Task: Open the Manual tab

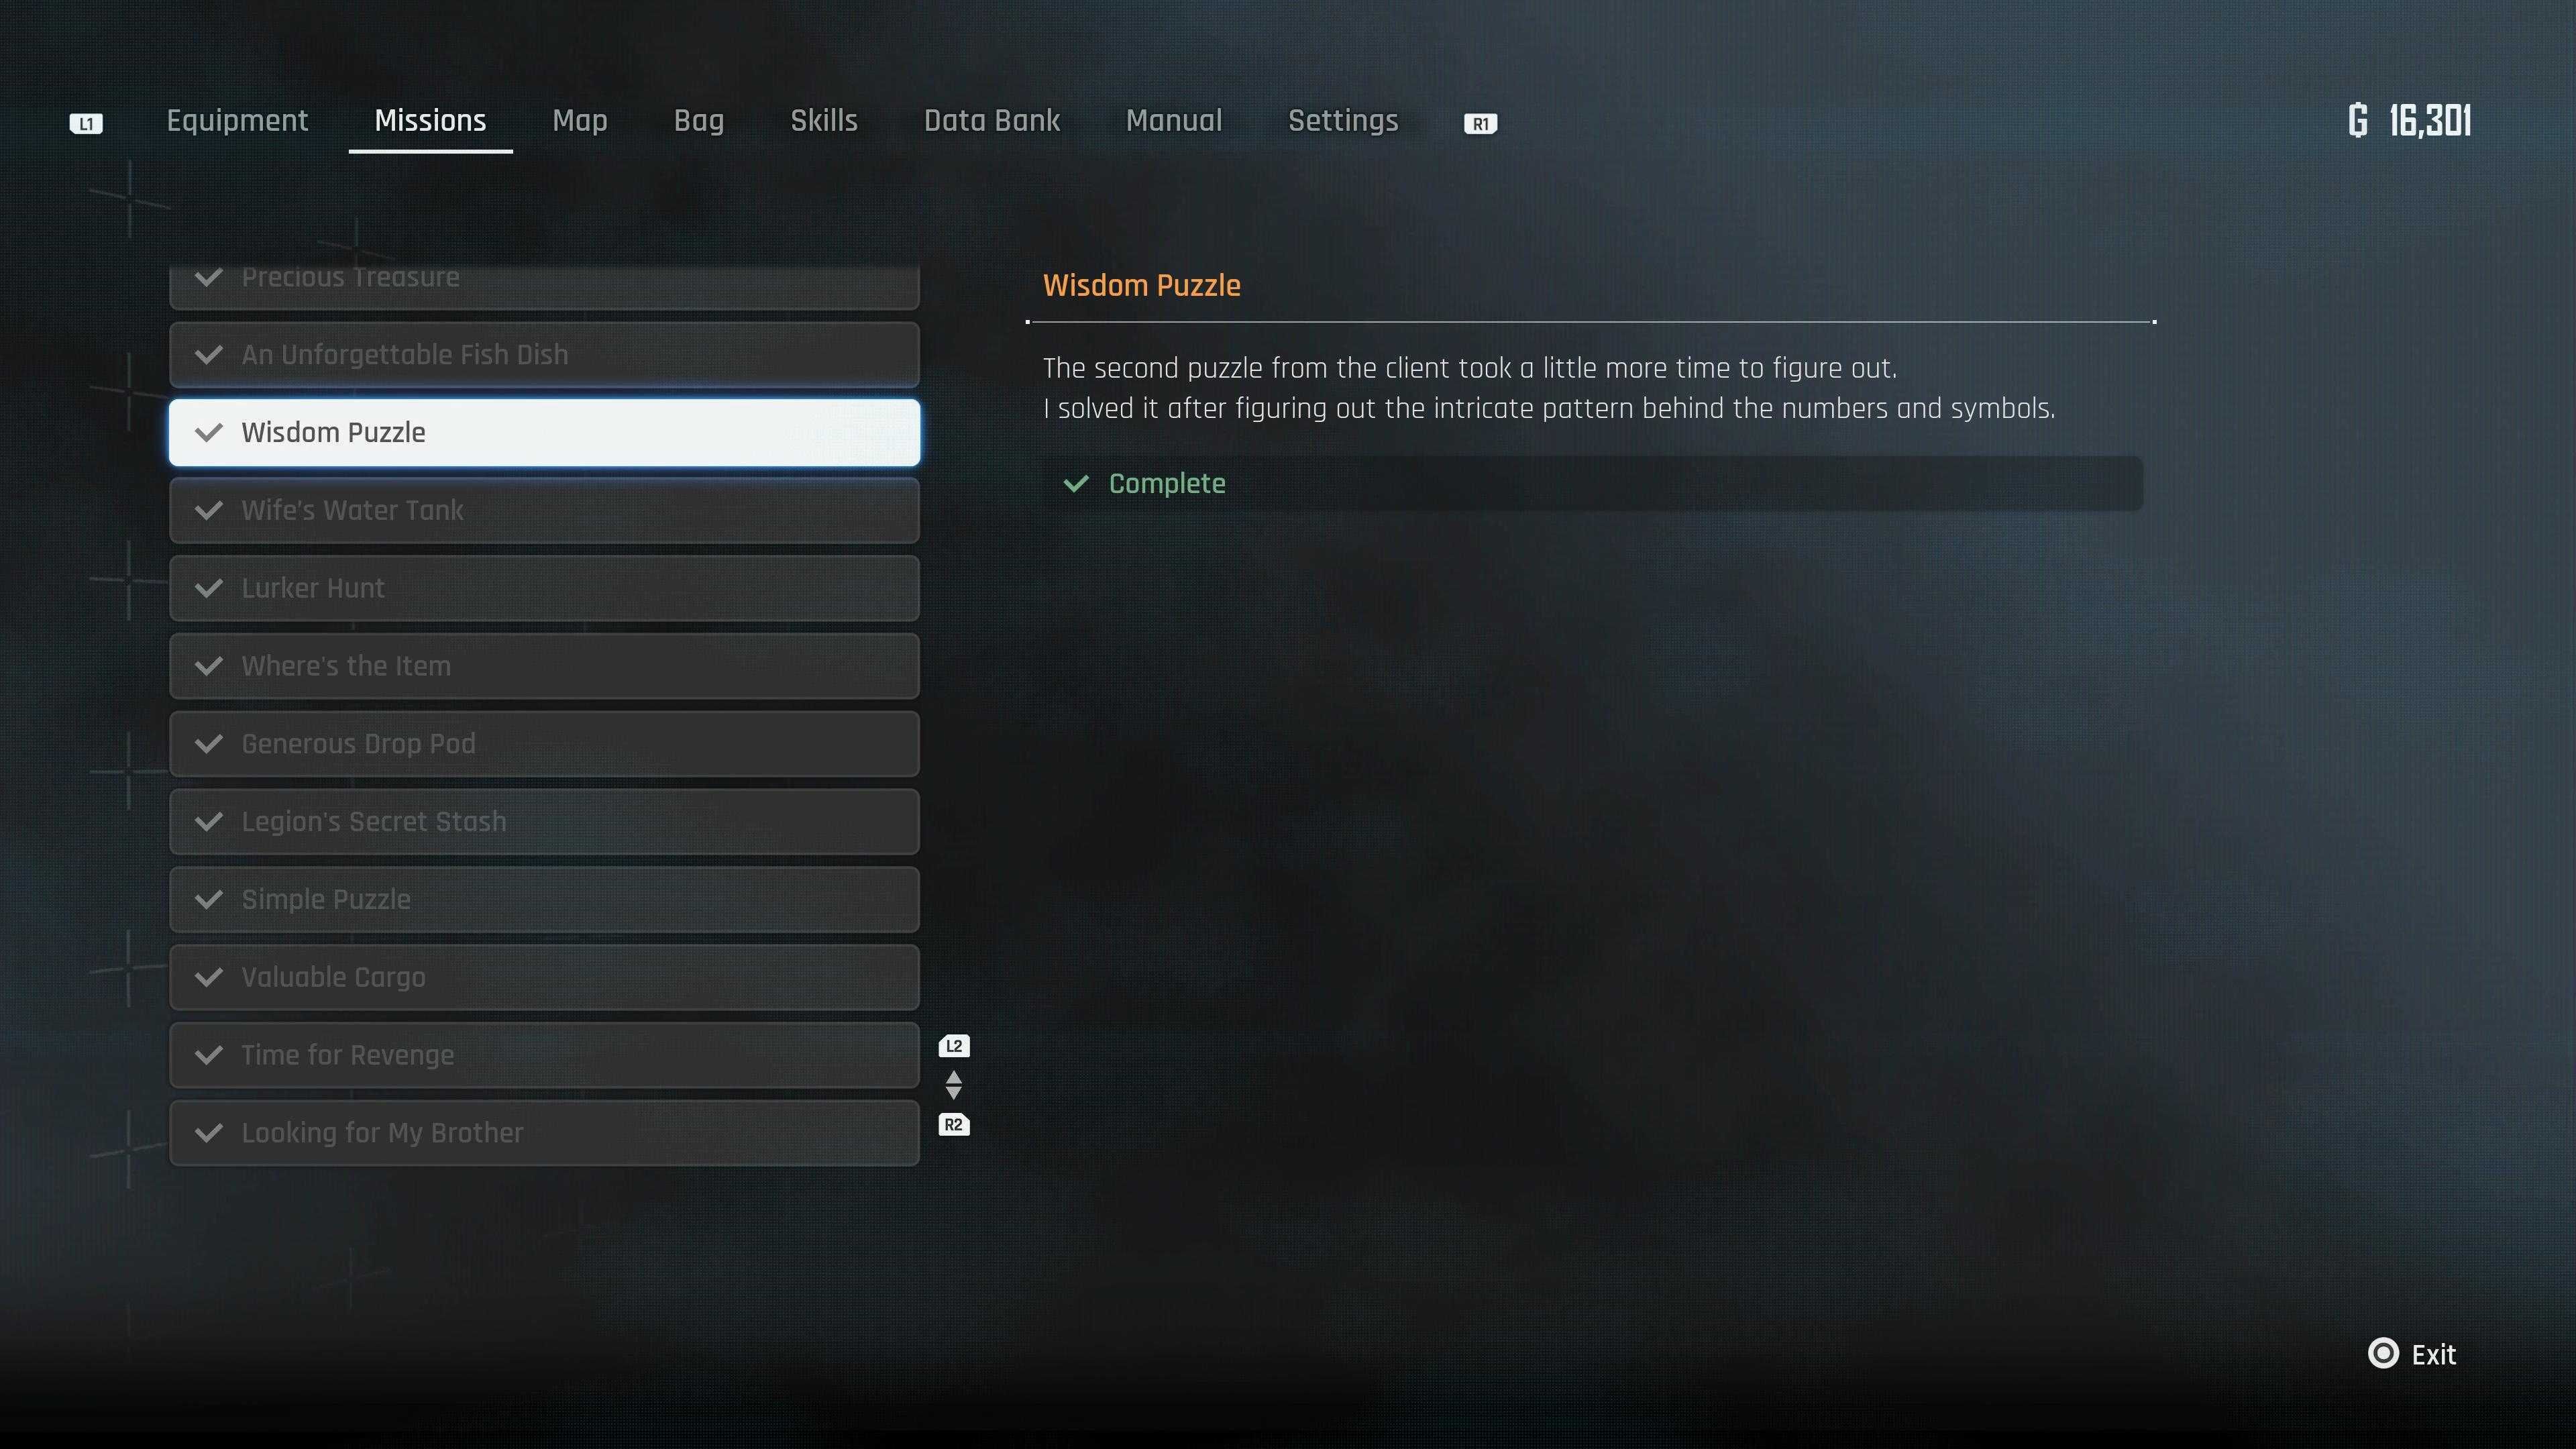Action: tap(1173, 120)
